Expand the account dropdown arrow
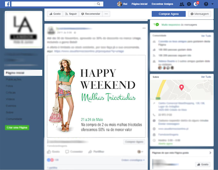Screen dimensions: 218x170 click(x=213, y=4)
